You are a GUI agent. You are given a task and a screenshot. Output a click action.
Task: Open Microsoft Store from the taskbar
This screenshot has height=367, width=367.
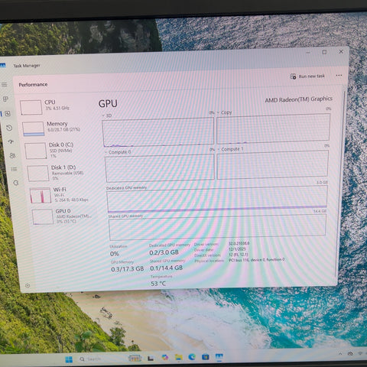coord(206,357)
